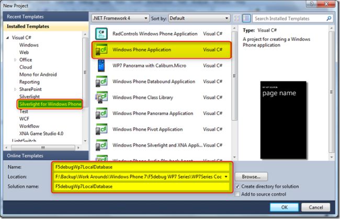Click the Windows Phone Panorama Application icon
The width and height of the screenshot is (340, 219).
point(101,113)
